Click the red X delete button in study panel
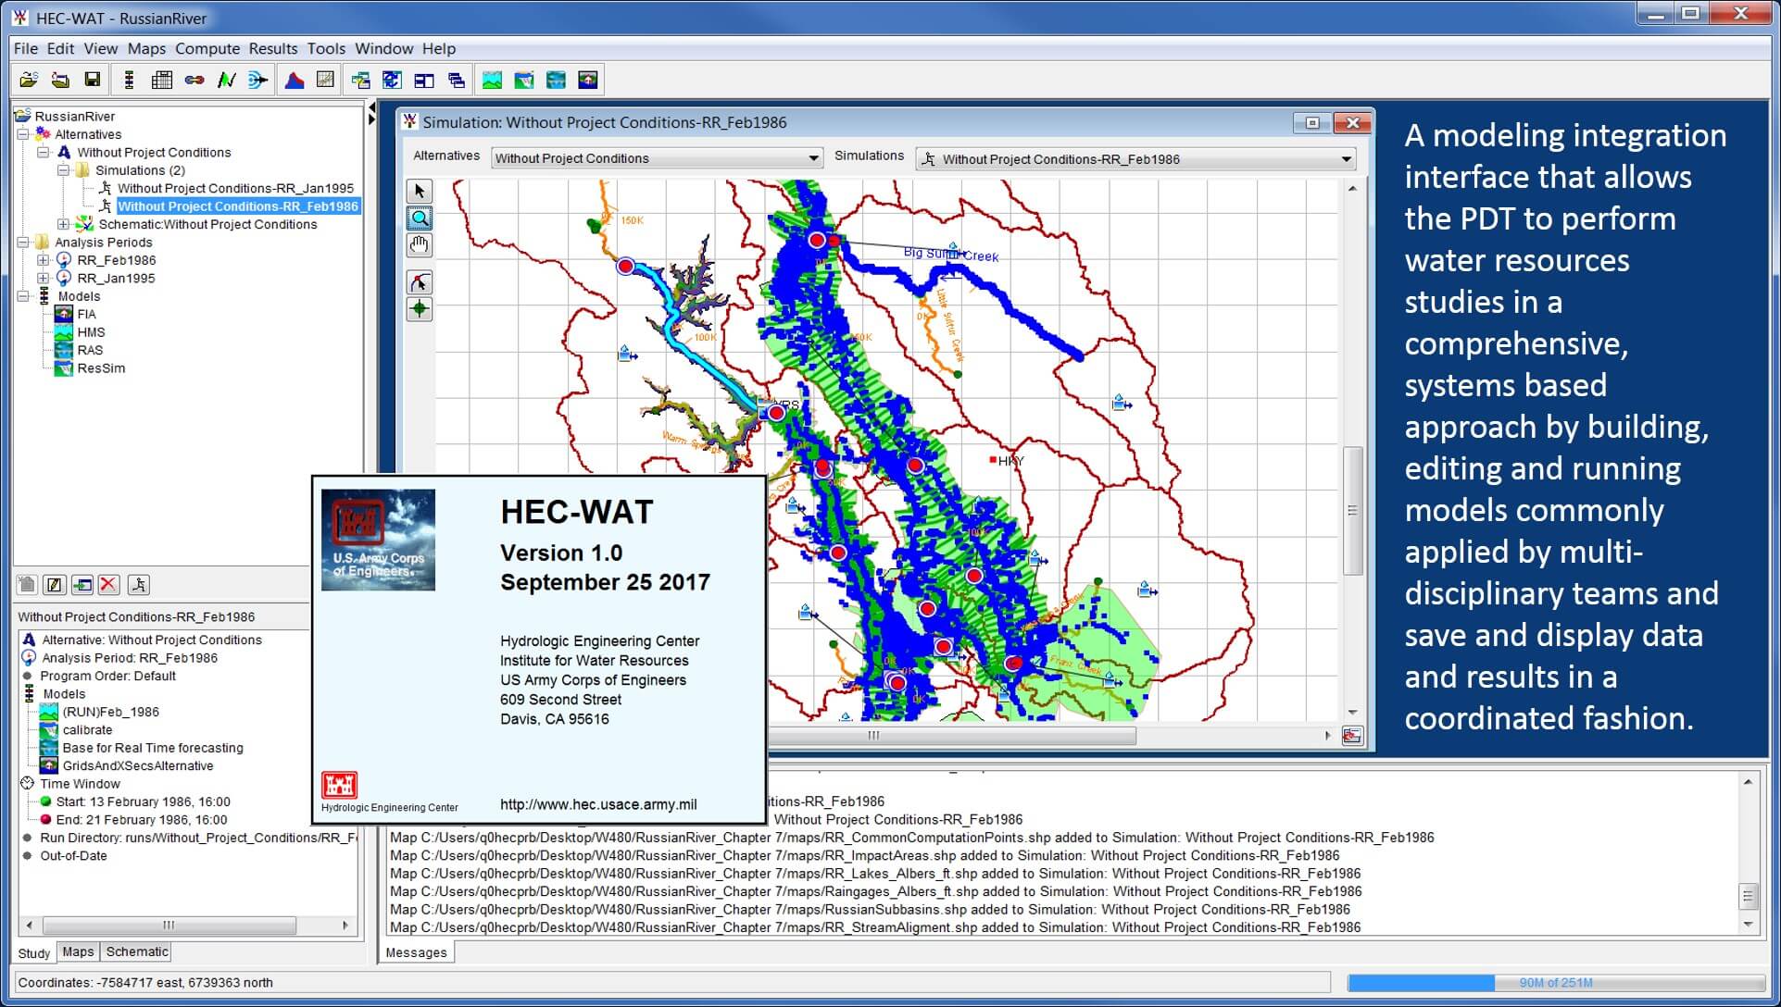1781x1007 pixels. 109,585
